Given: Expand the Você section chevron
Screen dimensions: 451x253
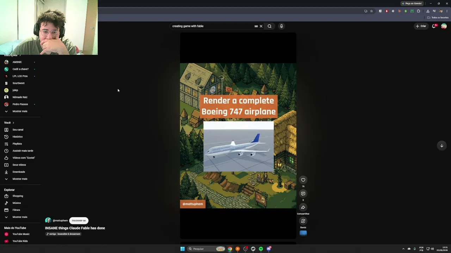Looking at the screenshot, I should [13, 123].
